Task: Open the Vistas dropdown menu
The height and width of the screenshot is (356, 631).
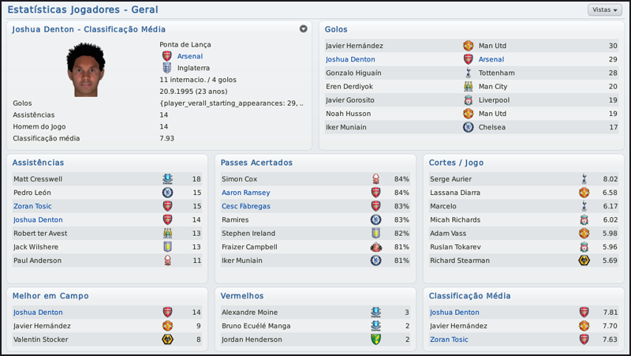Action: pos(604,10)
